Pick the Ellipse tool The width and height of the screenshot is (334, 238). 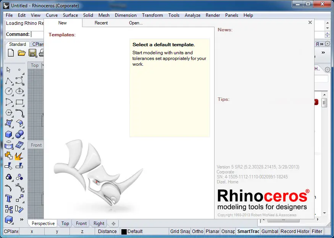(x=19, y=91)
